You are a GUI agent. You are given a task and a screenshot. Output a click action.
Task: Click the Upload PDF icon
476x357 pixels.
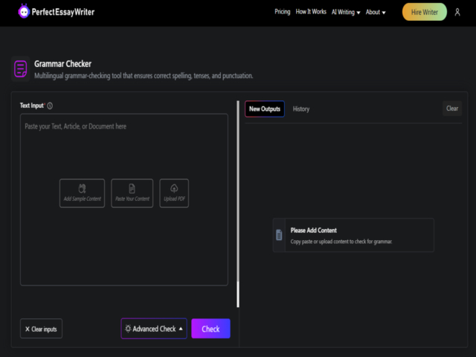coord(174,189)
